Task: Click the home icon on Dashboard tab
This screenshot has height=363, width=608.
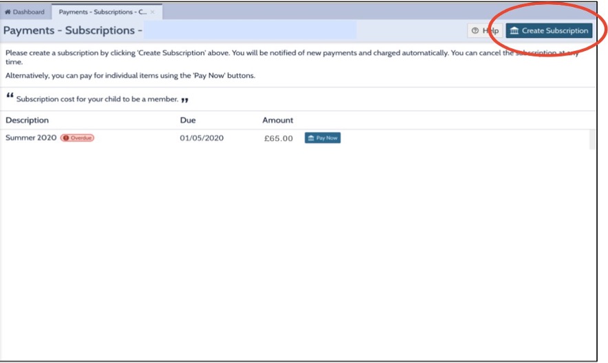Action: click(x=8, y=12)
